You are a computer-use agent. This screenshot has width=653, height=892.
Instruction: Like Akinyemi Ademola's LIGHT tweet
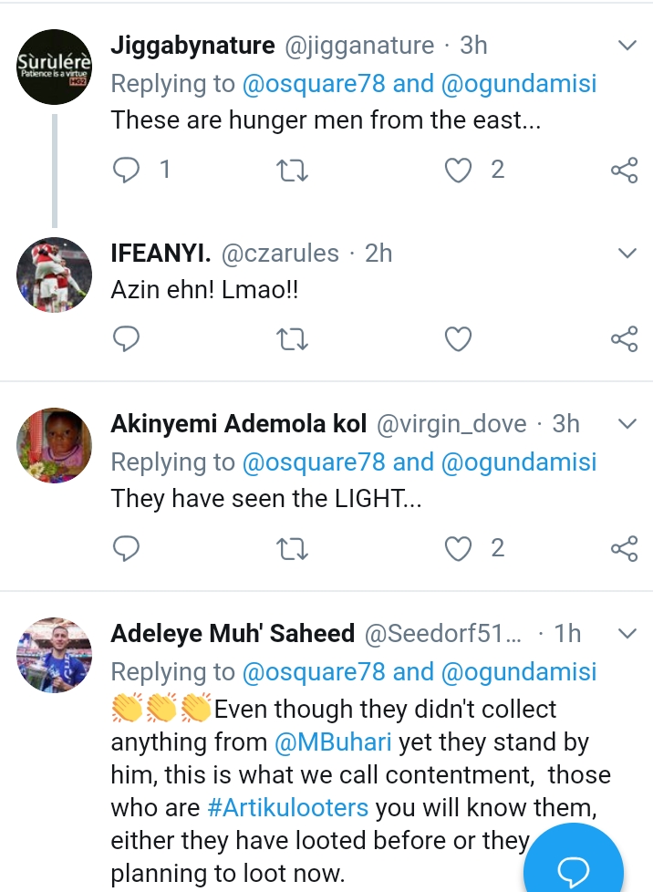[x=458, y=548]
